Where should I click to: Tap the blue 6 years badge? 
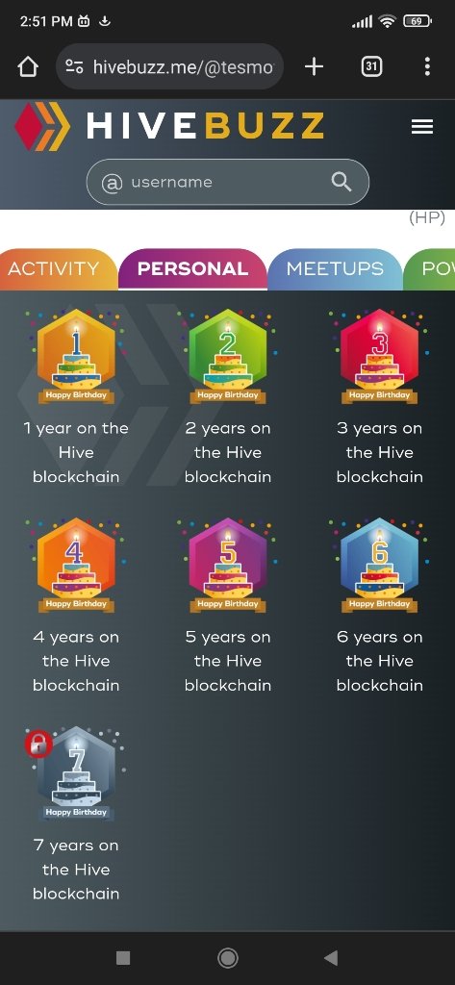(x=379, y=566)
